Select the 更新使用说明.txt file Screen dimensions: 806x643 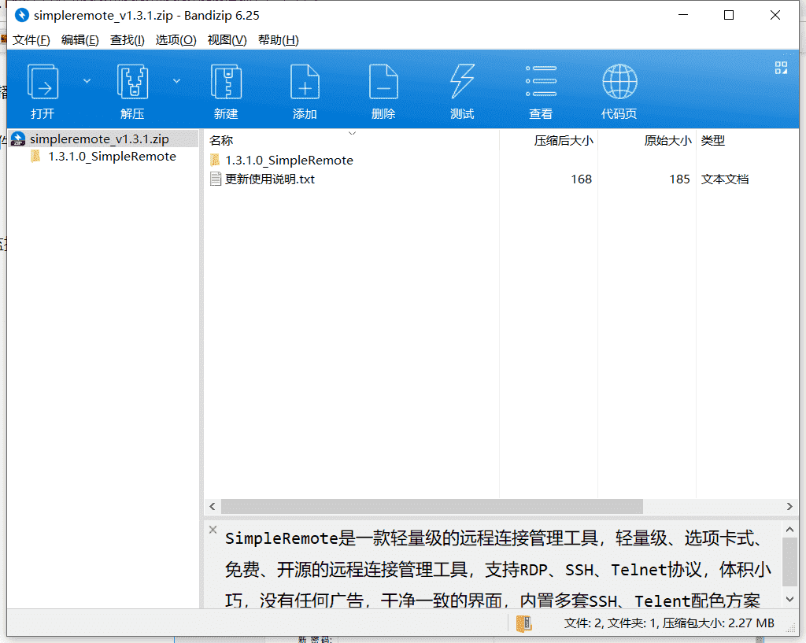coord(270,179)
